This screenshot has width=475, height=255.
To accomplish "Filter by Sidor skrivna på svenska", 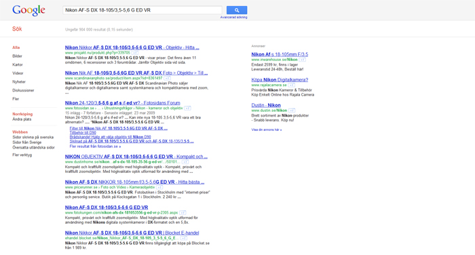I will [33, 137].
